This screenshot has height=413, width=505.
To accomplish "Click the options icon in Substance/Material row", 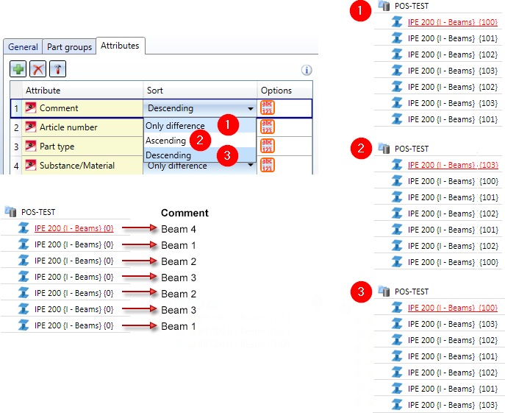I will 268,165.
